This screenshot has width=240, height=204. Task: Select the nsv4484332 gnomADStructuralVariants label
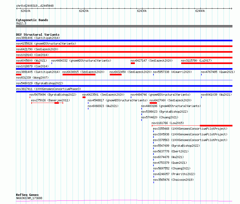tap(81, 61)
